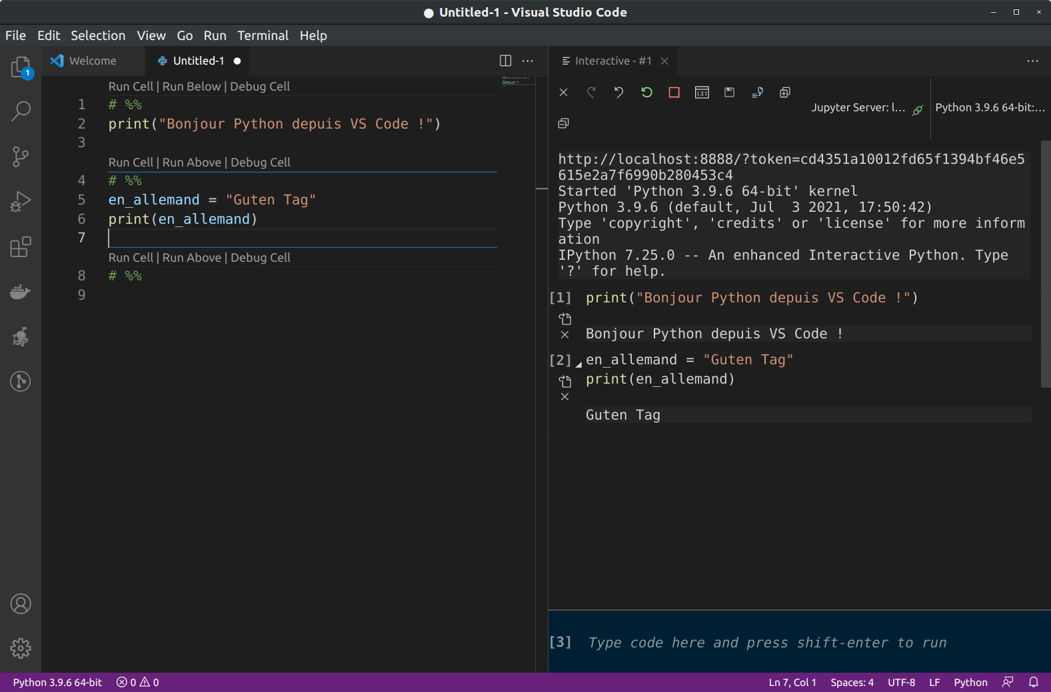Click Run Above above line 8
The image size is (1051, 692).
[x=192, y=257]
